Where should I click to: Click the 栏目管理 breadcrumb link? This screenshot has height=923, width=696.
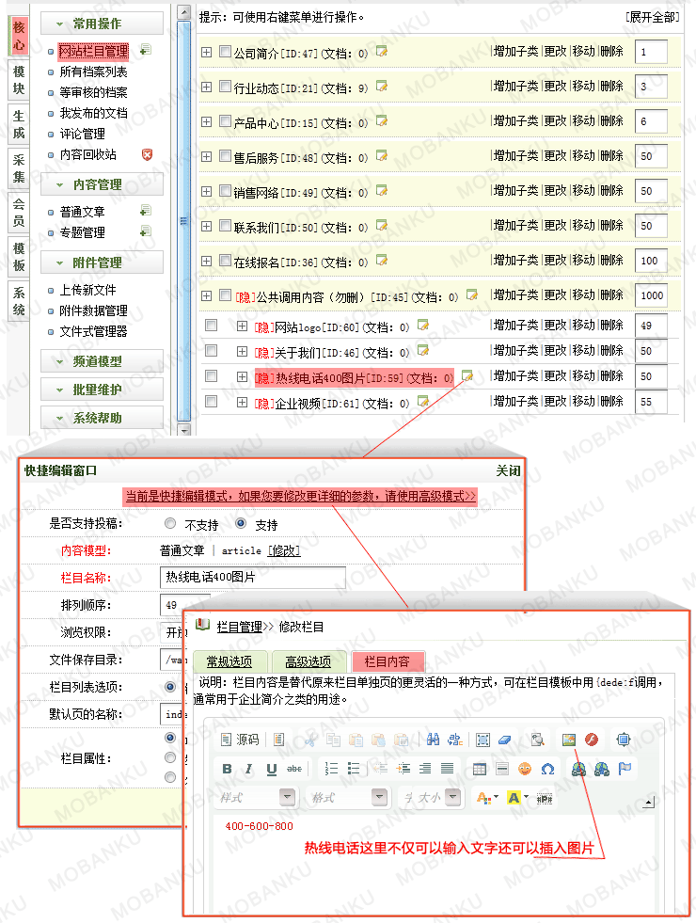click(240, 627)
